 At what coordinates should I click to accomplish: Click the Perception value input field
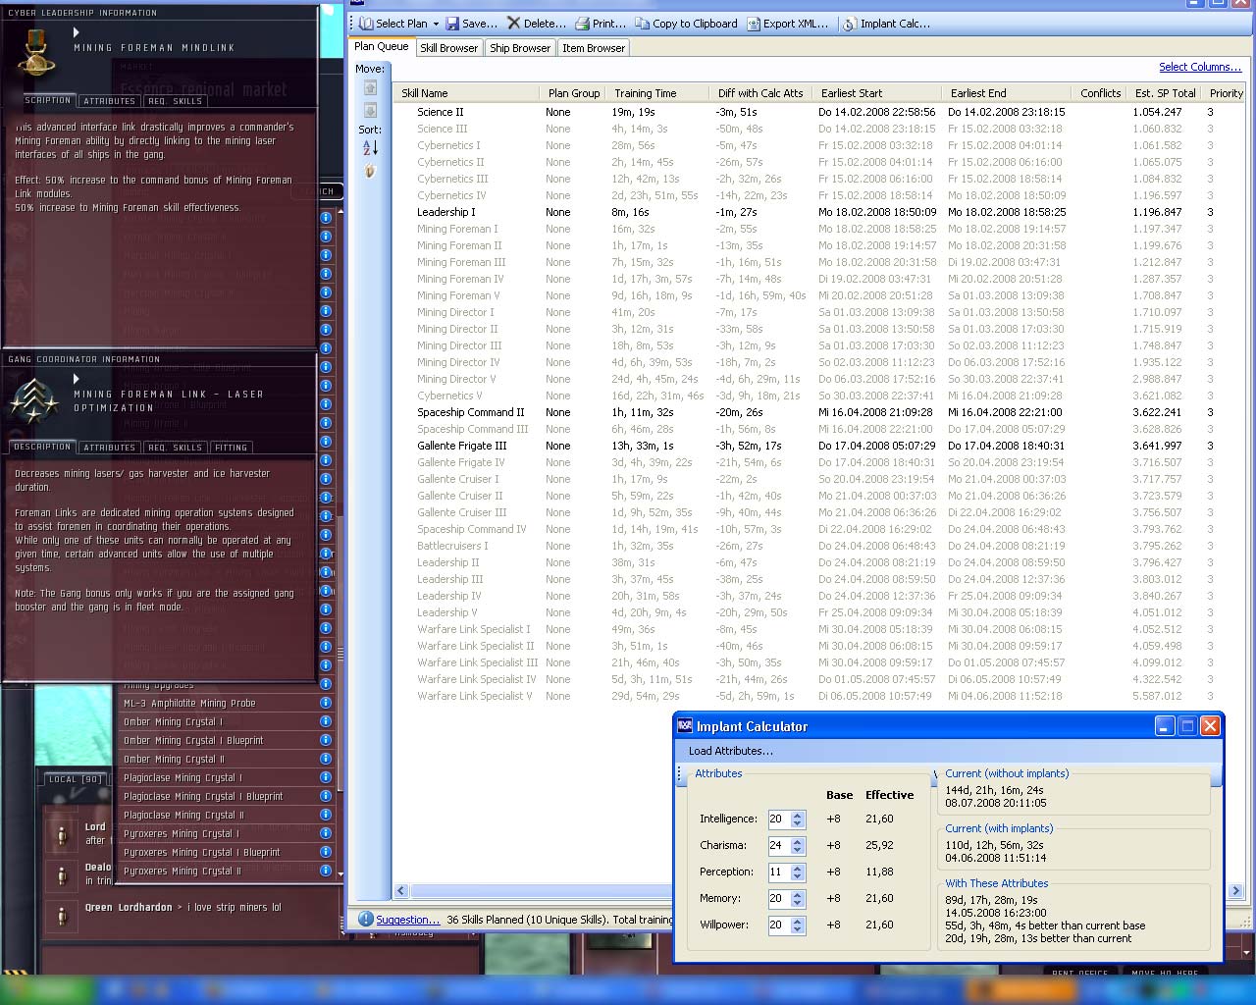pyautogui.click(x=778, y=872)
